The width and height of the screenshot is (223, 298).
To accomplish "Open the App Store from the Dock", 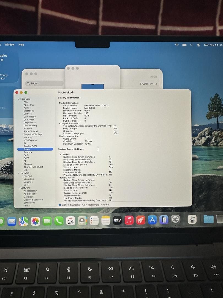I will click(152, 220).
